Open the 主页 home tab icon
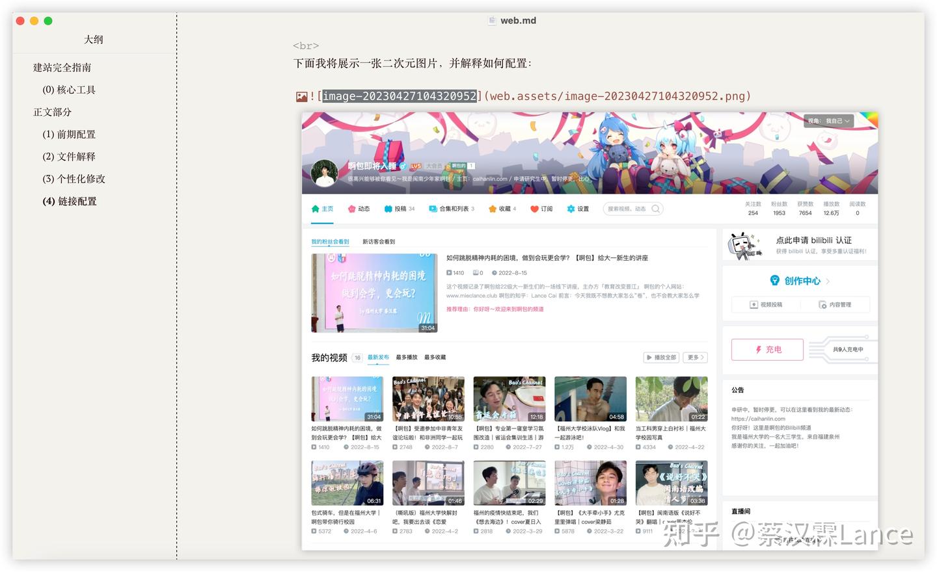The width and height of the screenshot is (937, 572). pyautogui.click(x=314, y=209)
